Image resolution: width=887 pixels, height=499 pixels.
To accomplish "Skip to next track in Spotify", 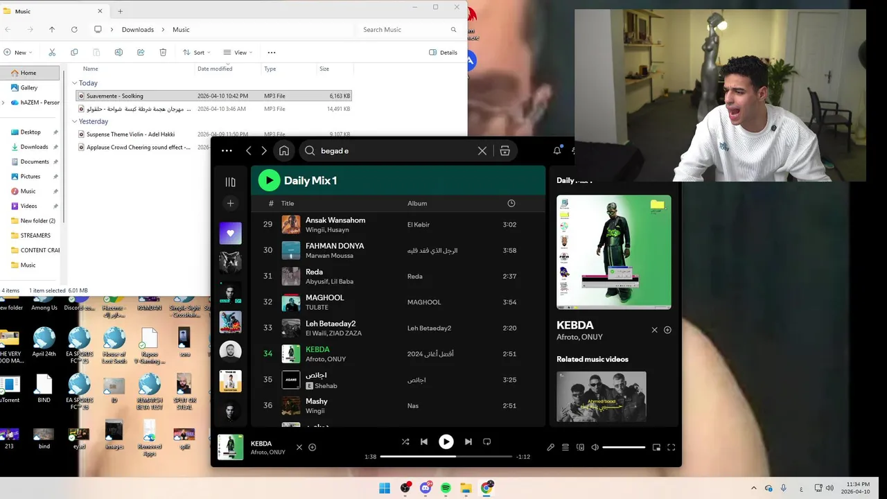I will click(468, 441).
